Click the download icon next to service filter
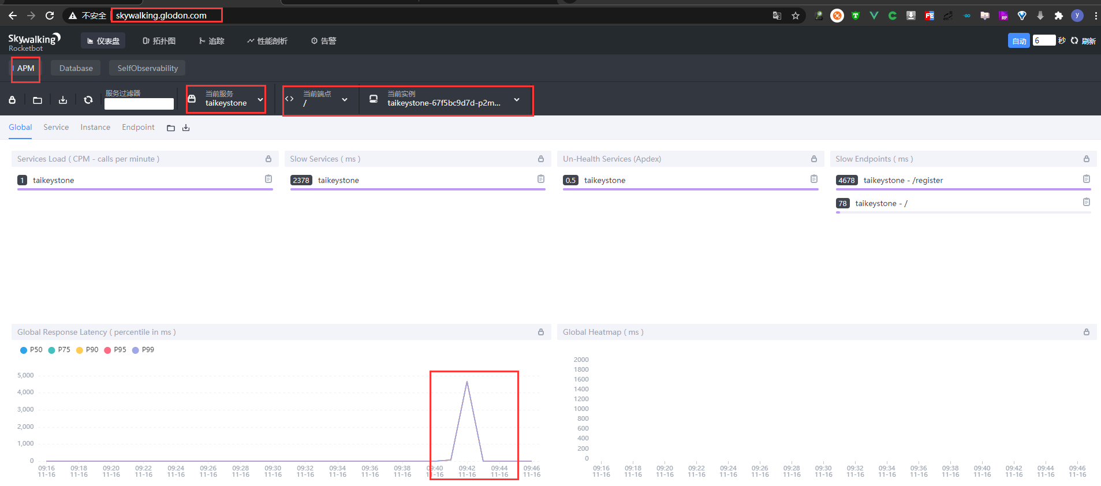This screenshot has height=486, width=1101. 63,100
